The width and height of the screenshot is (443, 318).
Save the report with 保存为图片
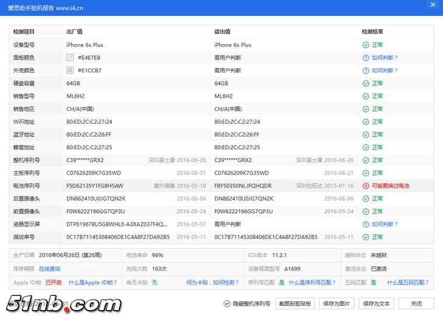(335, 303)
